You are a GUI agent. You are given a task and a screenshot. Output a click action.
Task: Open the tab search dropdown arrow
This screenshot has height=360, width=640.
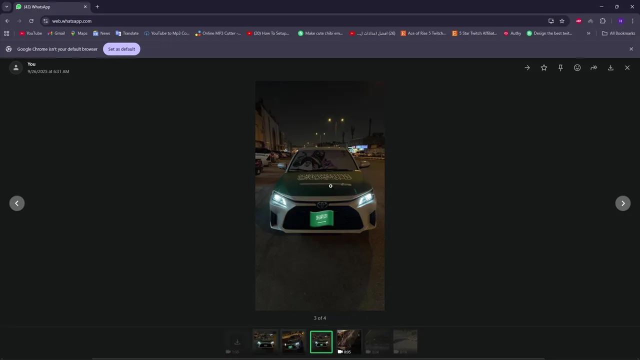point(6,7)
